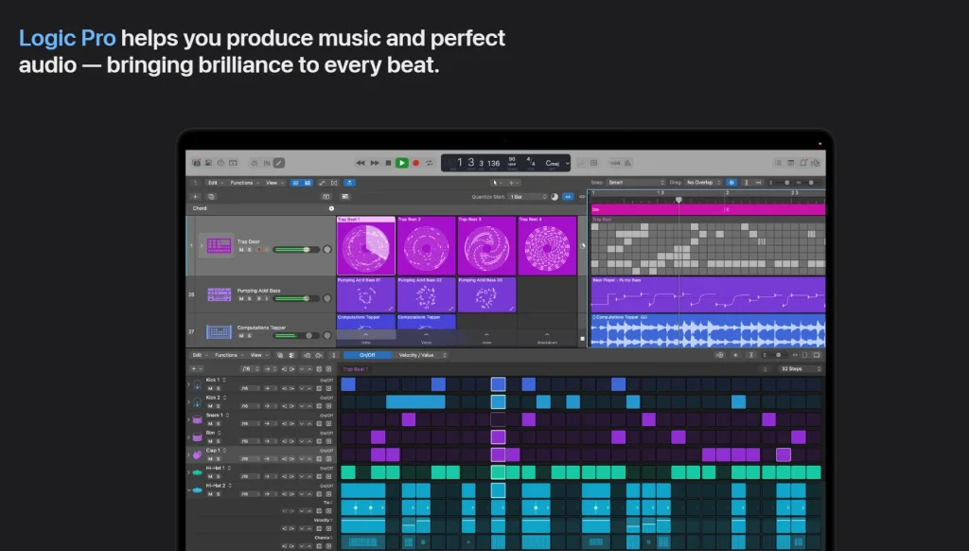Launch the Trap Beat 1 loop cell
Viewport: 969px width, 551px height.
(366, 245)
